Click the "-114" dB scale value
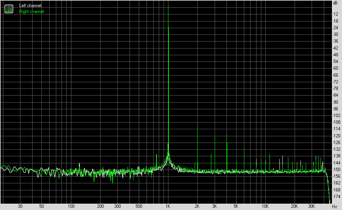 click(x=336, y=129)
